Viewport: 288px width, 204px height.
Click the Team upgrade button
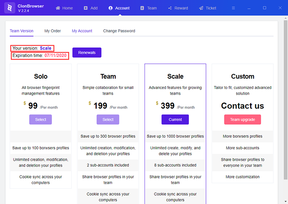(x=242, y=119)
